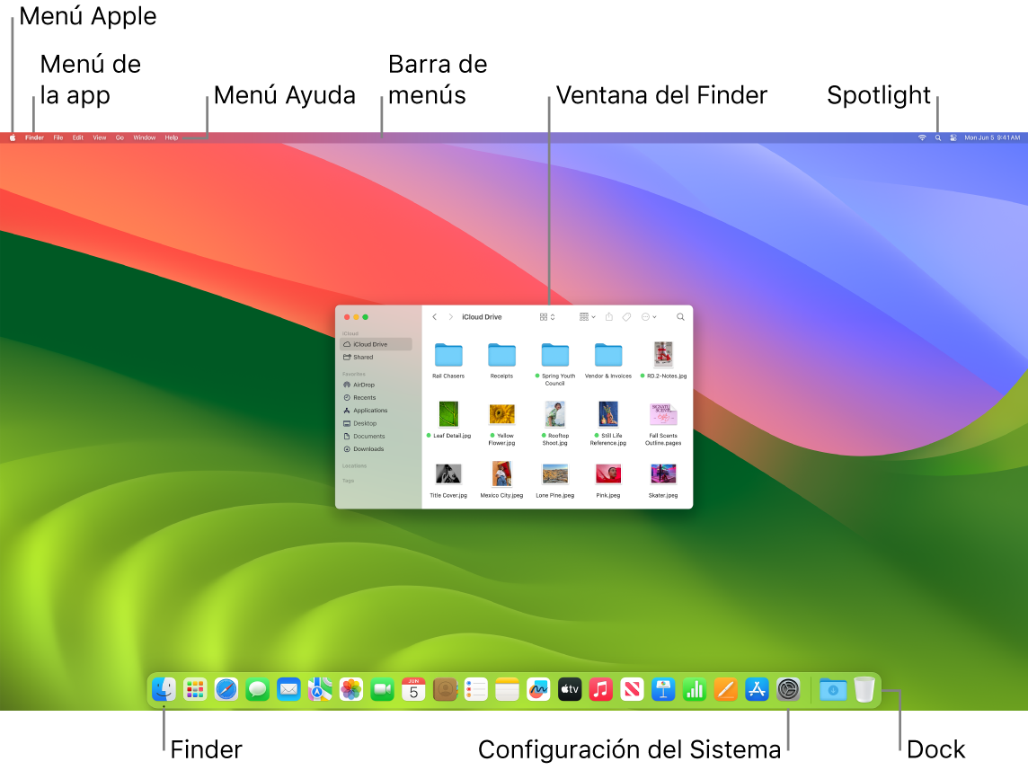Open the More actions menu in Finder toolbar
Image resolution: width=1028 pixels, height=770 pixels.
648,316
